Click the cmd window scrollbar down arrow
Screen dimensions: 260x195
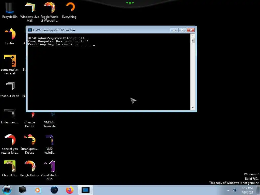193,108
